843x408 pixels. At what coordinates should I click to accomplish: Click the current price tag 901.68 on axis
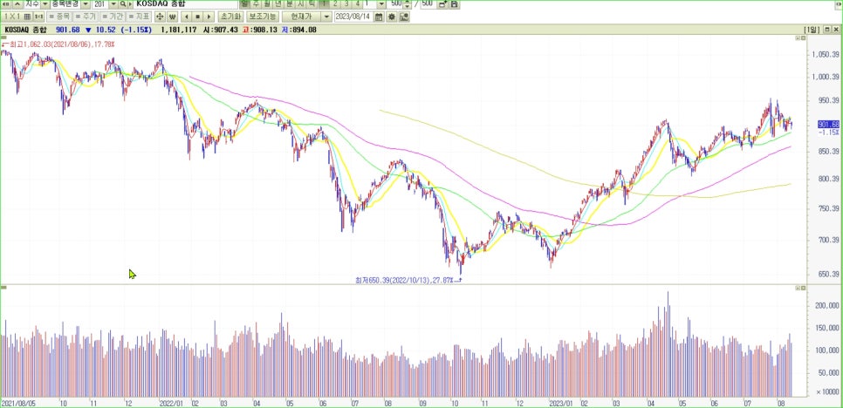click(828, 124)
